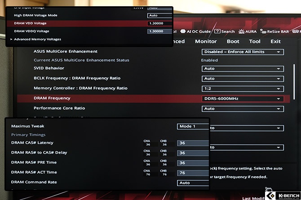The width and height of the screenshot is (301, 200).
Task: Click the DRAM RAS# PRE Time field
Action: pos(193,163)
